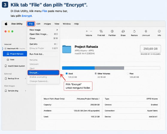Choose Get Info menu entry
The width and height of the screenshot is (167, 134).
pos(44,44)
